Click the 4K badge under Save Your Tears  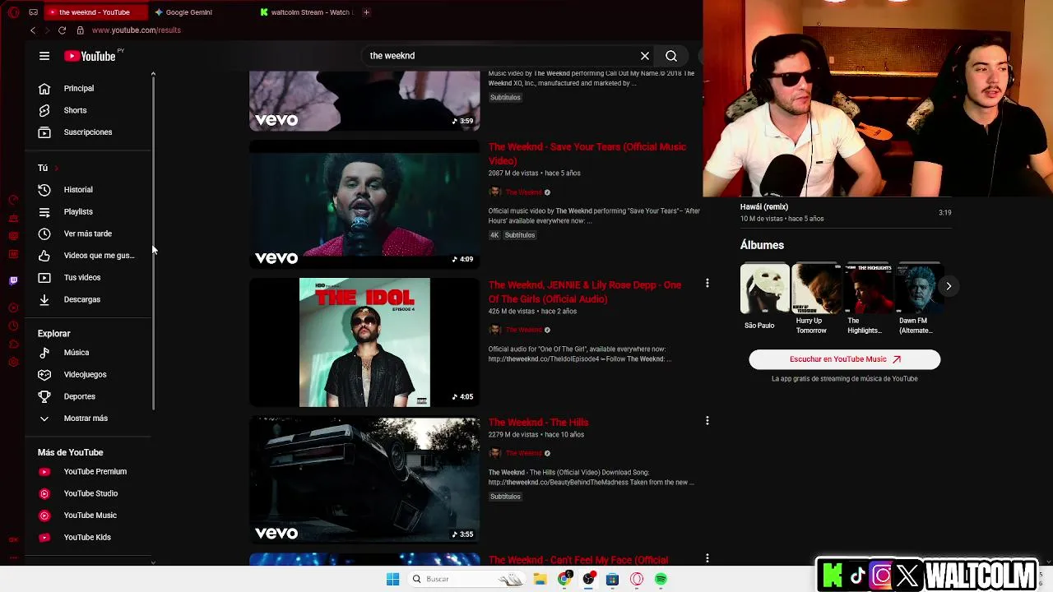pos(494,235)
